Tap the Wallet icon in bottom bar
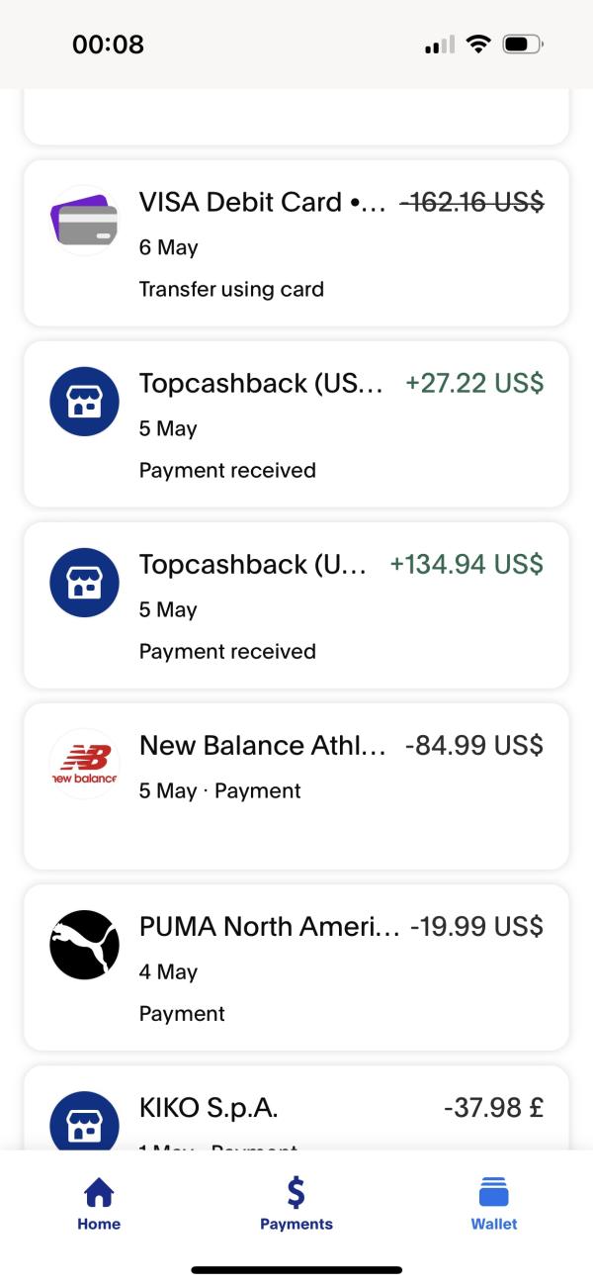The width and height of the screenshot is (593, 1286). 493,1192
